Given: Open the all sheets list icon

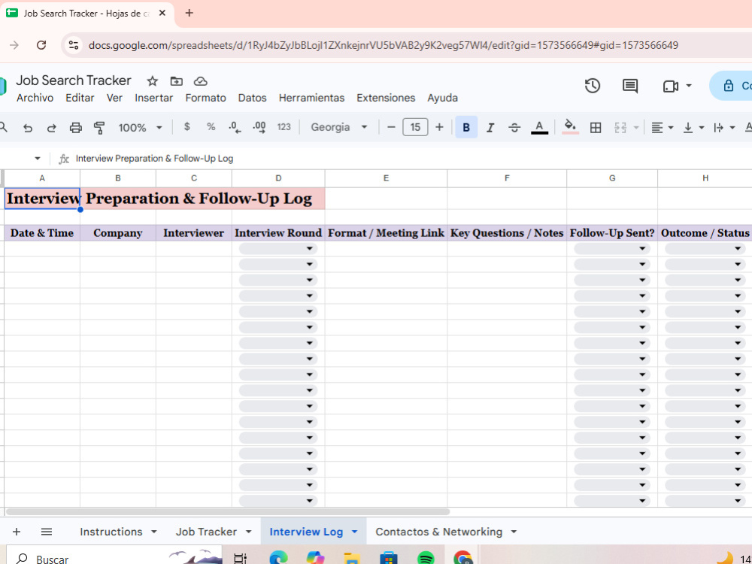Looking at the screenshot, I should (47, 532).
